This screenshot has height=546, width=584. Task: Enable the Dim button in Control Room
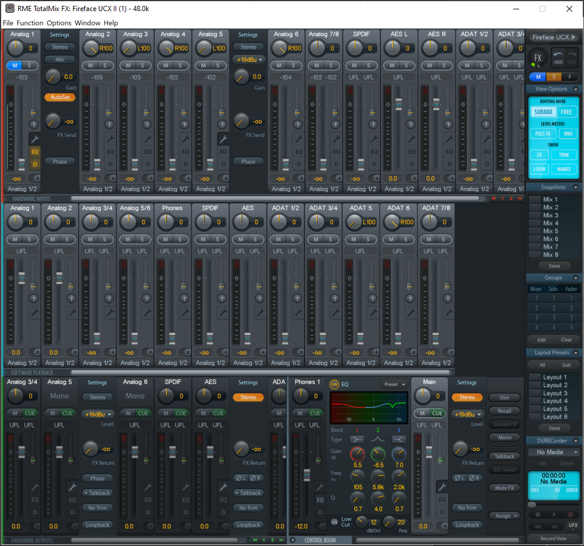(x=505, y=398)
